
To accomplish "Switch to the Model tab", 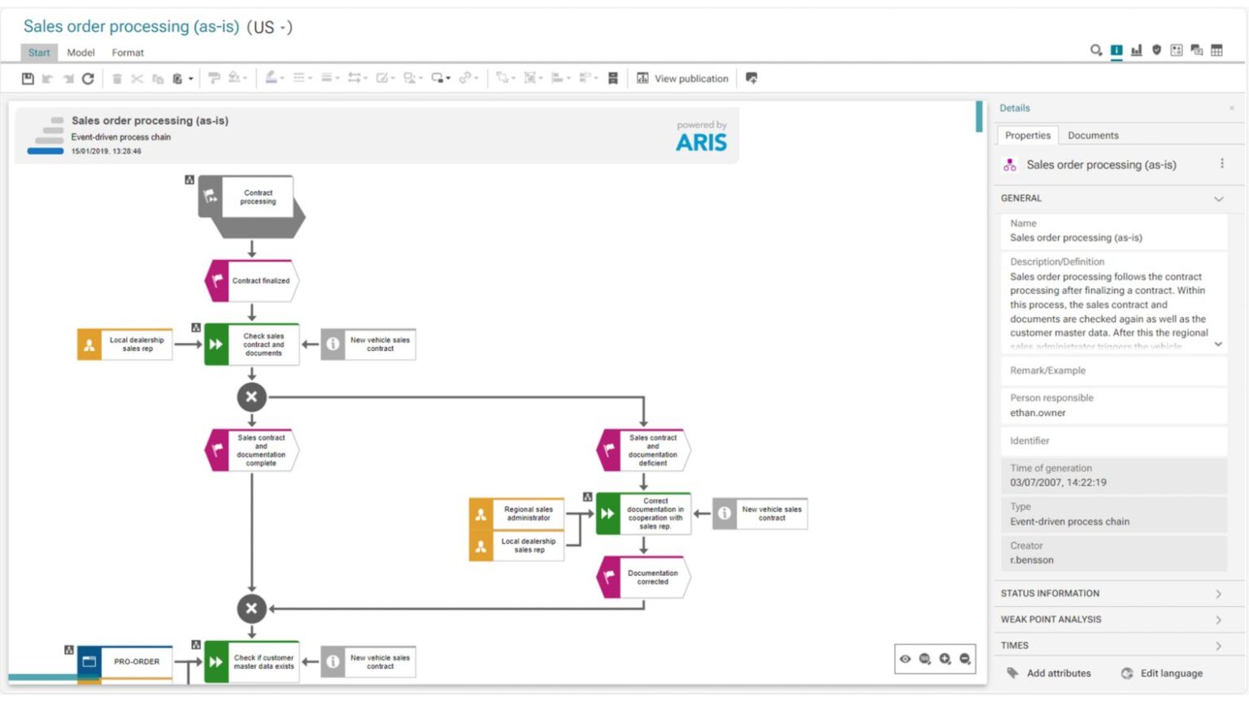I will pyautogui.click(x=81, y=52).
